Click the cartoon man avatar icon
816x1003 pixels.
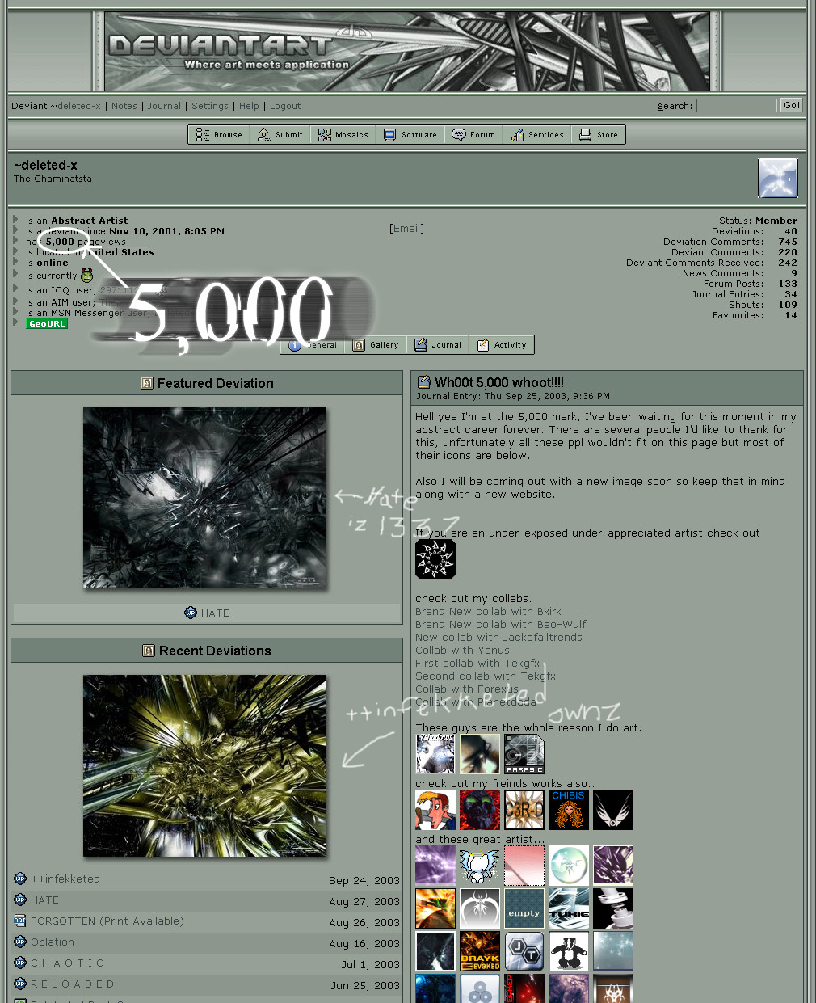[435, 810]
